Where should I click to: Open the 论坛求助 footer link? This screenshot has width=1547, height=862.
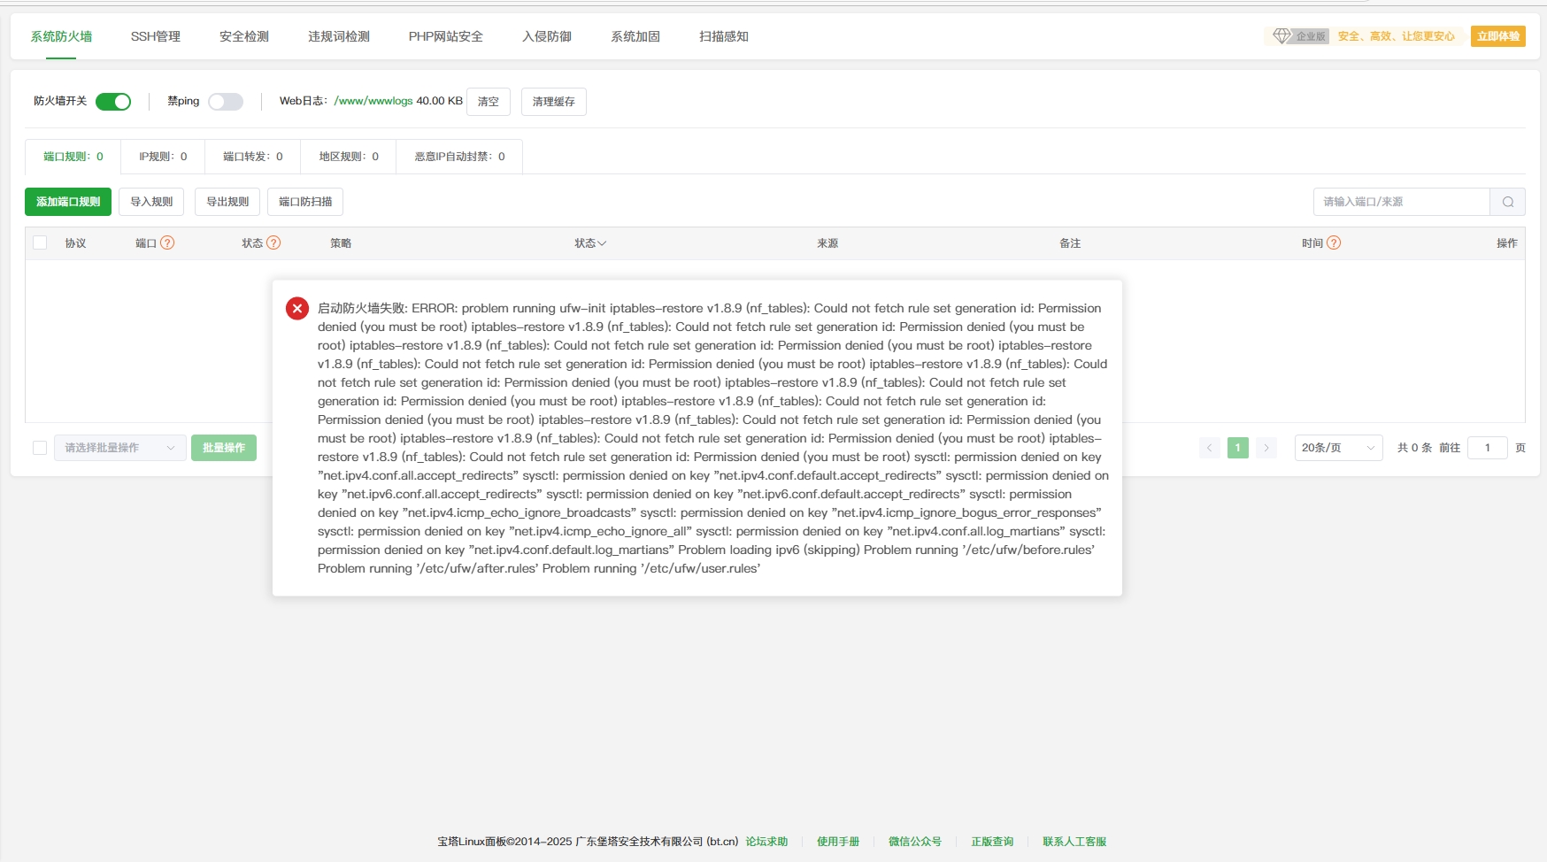pyautogui.click(x=766, y=842)
